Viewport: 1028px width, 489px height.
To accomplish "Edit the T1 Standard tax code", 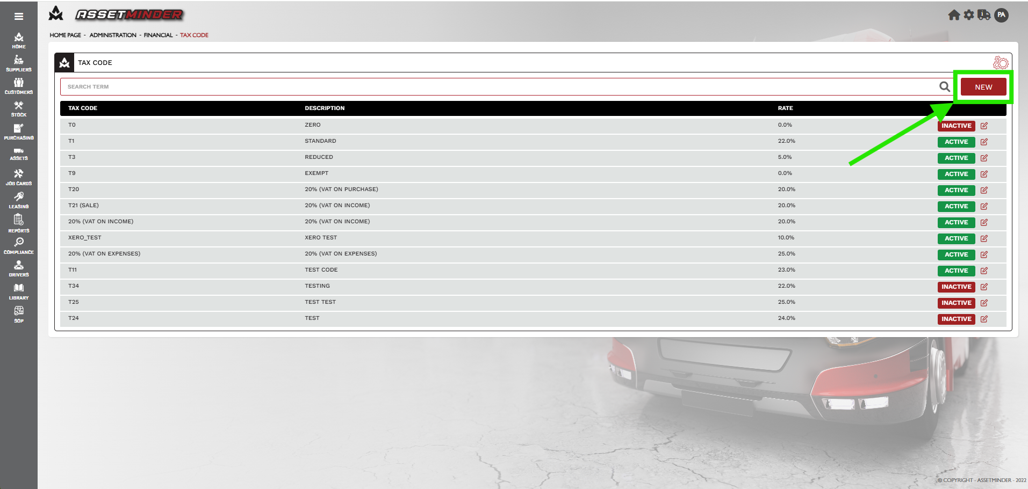I will (984, 142).
